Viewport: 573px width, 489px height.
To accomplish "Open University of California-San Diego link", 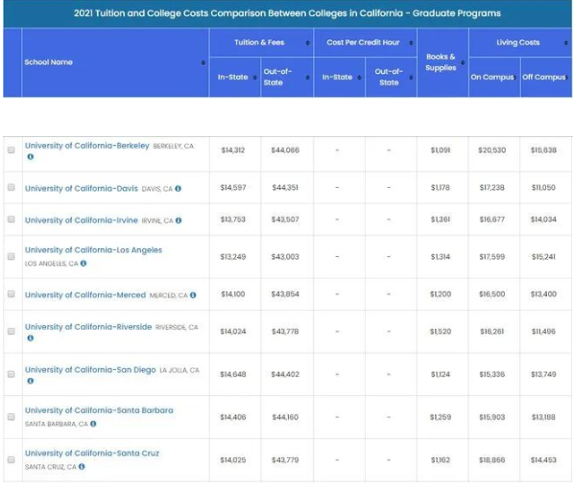I will coord(90,369).
